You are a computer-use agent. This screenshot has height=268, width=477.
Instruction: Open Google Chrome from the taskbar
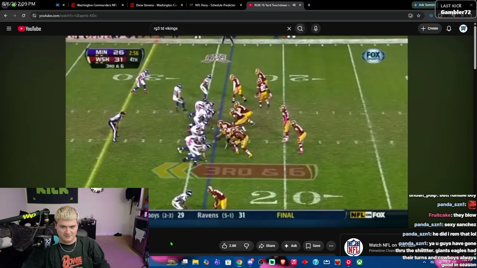pos(239,262)
